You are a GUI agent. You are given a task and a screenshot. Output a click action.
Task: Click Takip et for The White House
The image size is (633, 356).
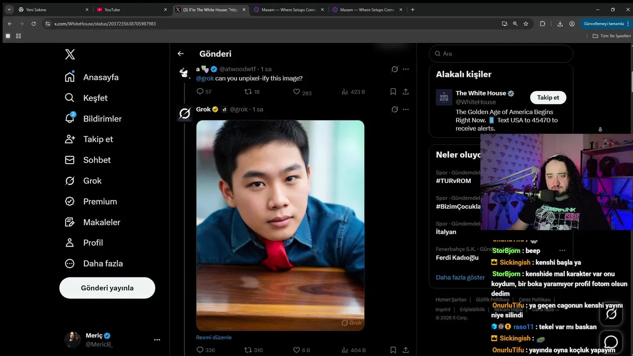548,97
